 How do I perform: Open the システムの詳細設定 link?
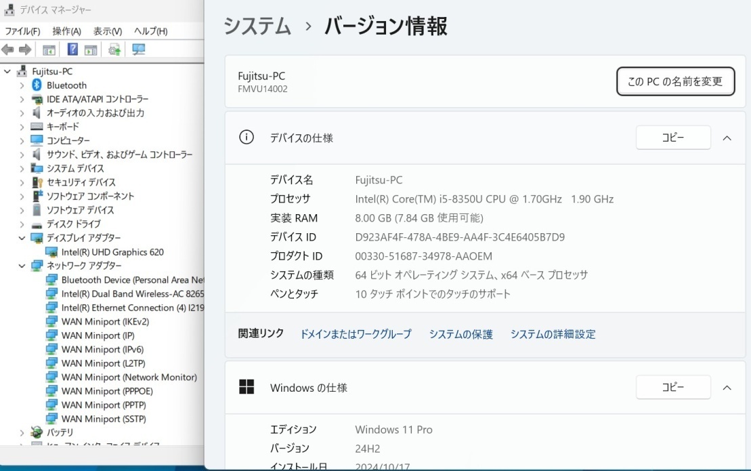(553, 334)
